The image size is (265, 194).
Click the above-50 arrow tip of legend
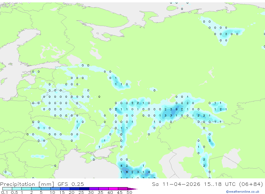coord(132,189)
